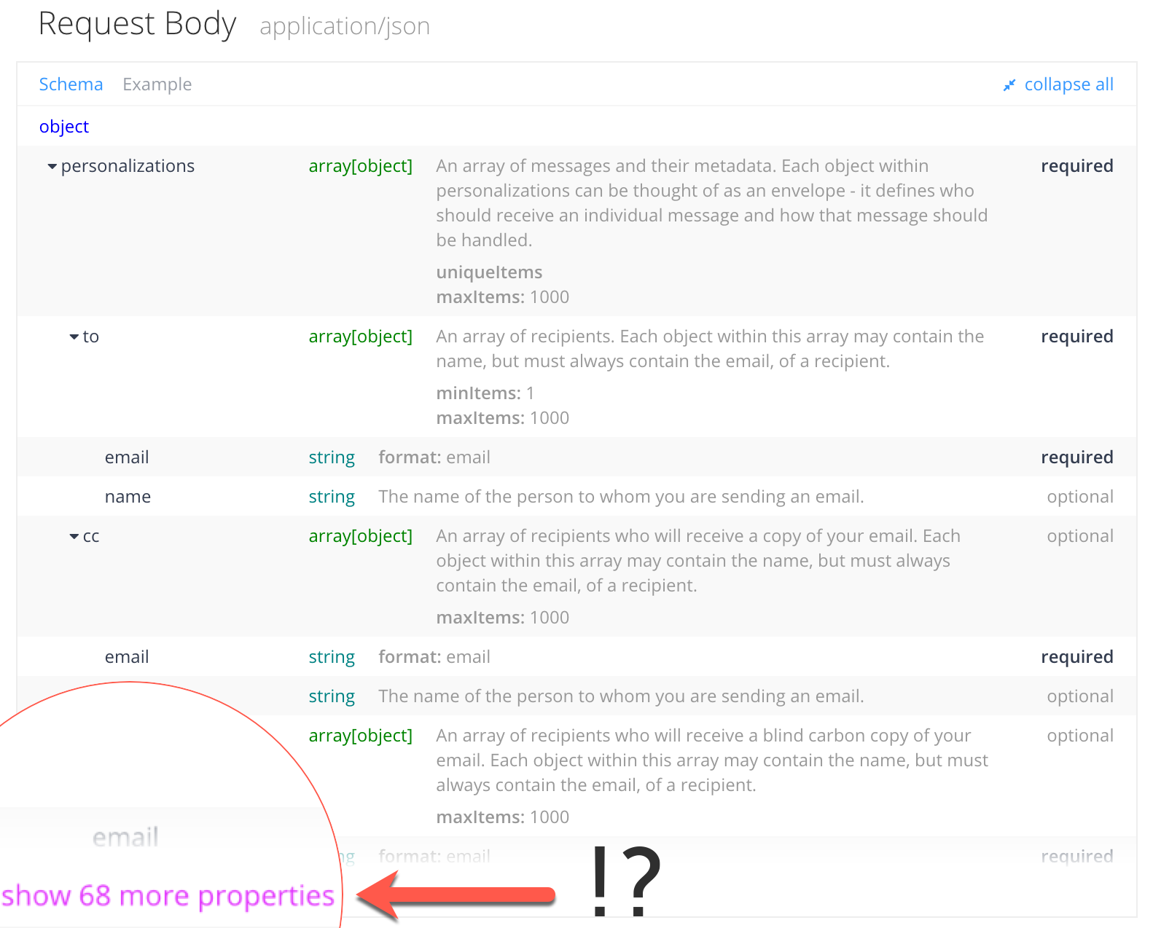Click array[object] type of personalizations
The image size is (1153, 928).
tap(361, 166)
